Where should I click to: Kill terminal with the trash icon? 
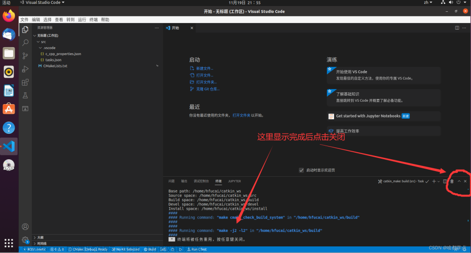(452, 181)
